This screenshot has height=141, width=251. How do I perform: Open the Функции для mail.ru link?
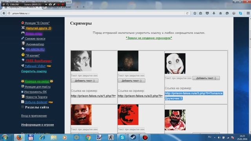pos(38,87)
